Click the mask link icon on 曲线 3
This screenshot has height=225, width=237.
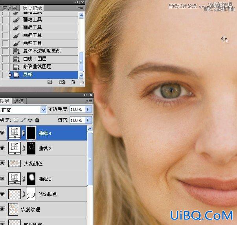[24, 148]
